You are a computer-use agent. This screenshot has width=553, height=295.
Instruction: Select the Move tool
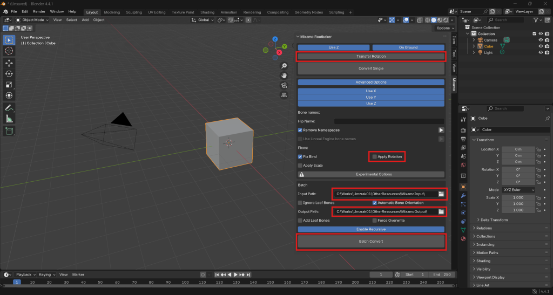9,63
